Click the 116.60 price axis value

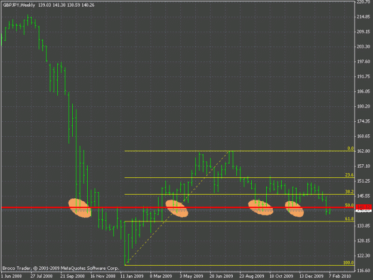pyautogui.click(x=363, y=270)
